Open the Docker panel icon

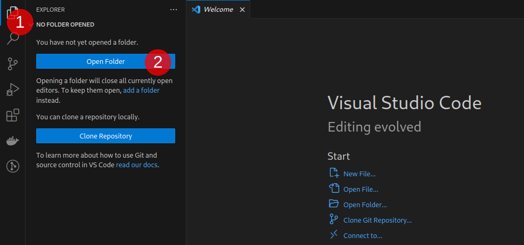[12, 141]
